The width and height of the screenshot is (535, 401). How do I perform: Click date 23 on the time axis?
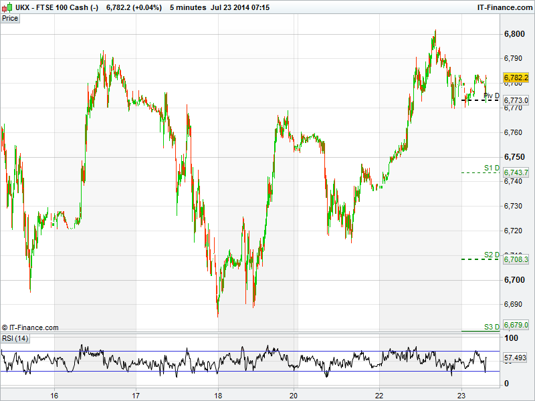tap(461, 395)
